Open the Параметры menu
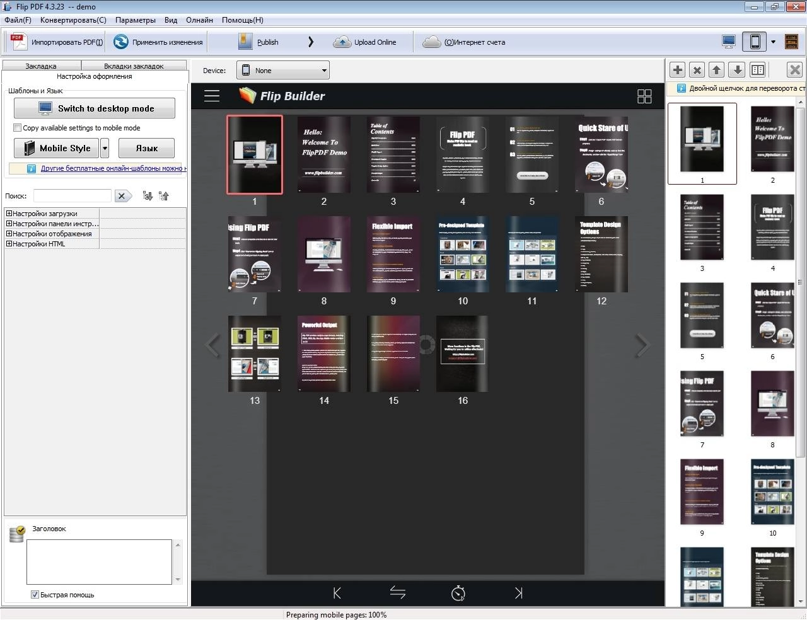The image size is (807, 620). pos(136,20)
